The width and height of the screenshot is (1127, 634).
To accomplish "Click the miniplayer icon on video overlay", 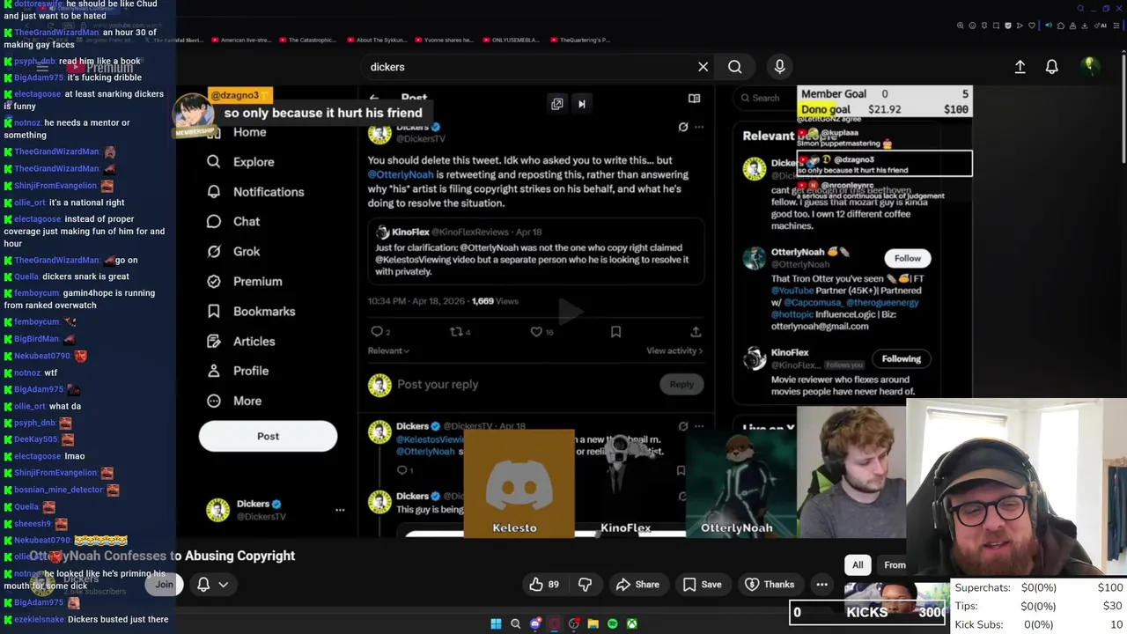I will [557, 104].
